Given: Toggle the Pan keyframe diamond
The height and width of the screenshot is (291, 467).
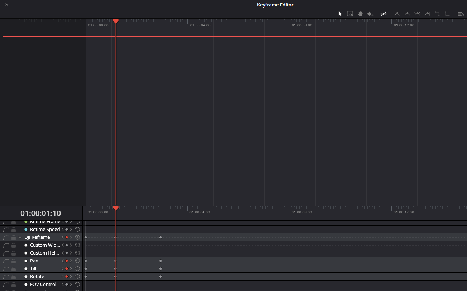Looking at the screenshot, I should point(67,261).
